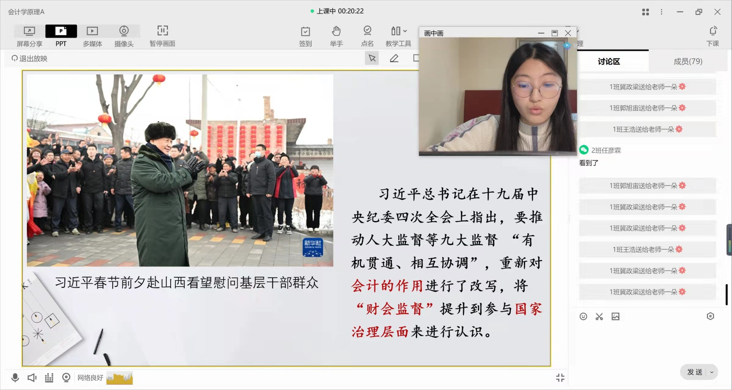The image size is (732, 390).
Task: Expand the arrow next to 发送
Action: pyautogui.click(x=712, y=372)
